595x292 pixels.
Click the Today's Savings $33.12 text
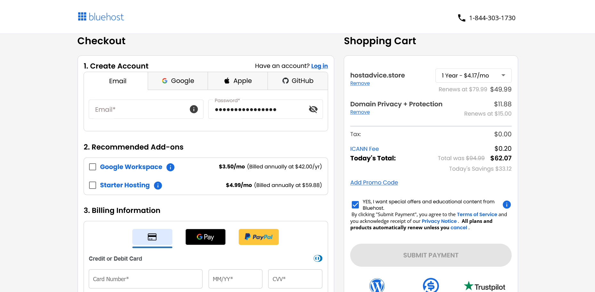click(480, 169)
